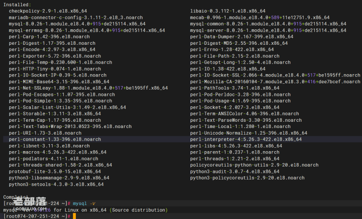Select perl-Net-SSLeay-1.88-1 package line
362x219 pixels.
(x=88, y=88)
